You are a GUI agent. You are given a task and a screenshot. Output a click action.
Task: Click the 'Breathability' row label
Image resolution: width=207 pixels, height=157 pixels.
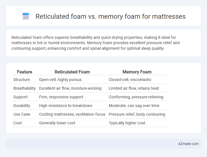[25, 88]
